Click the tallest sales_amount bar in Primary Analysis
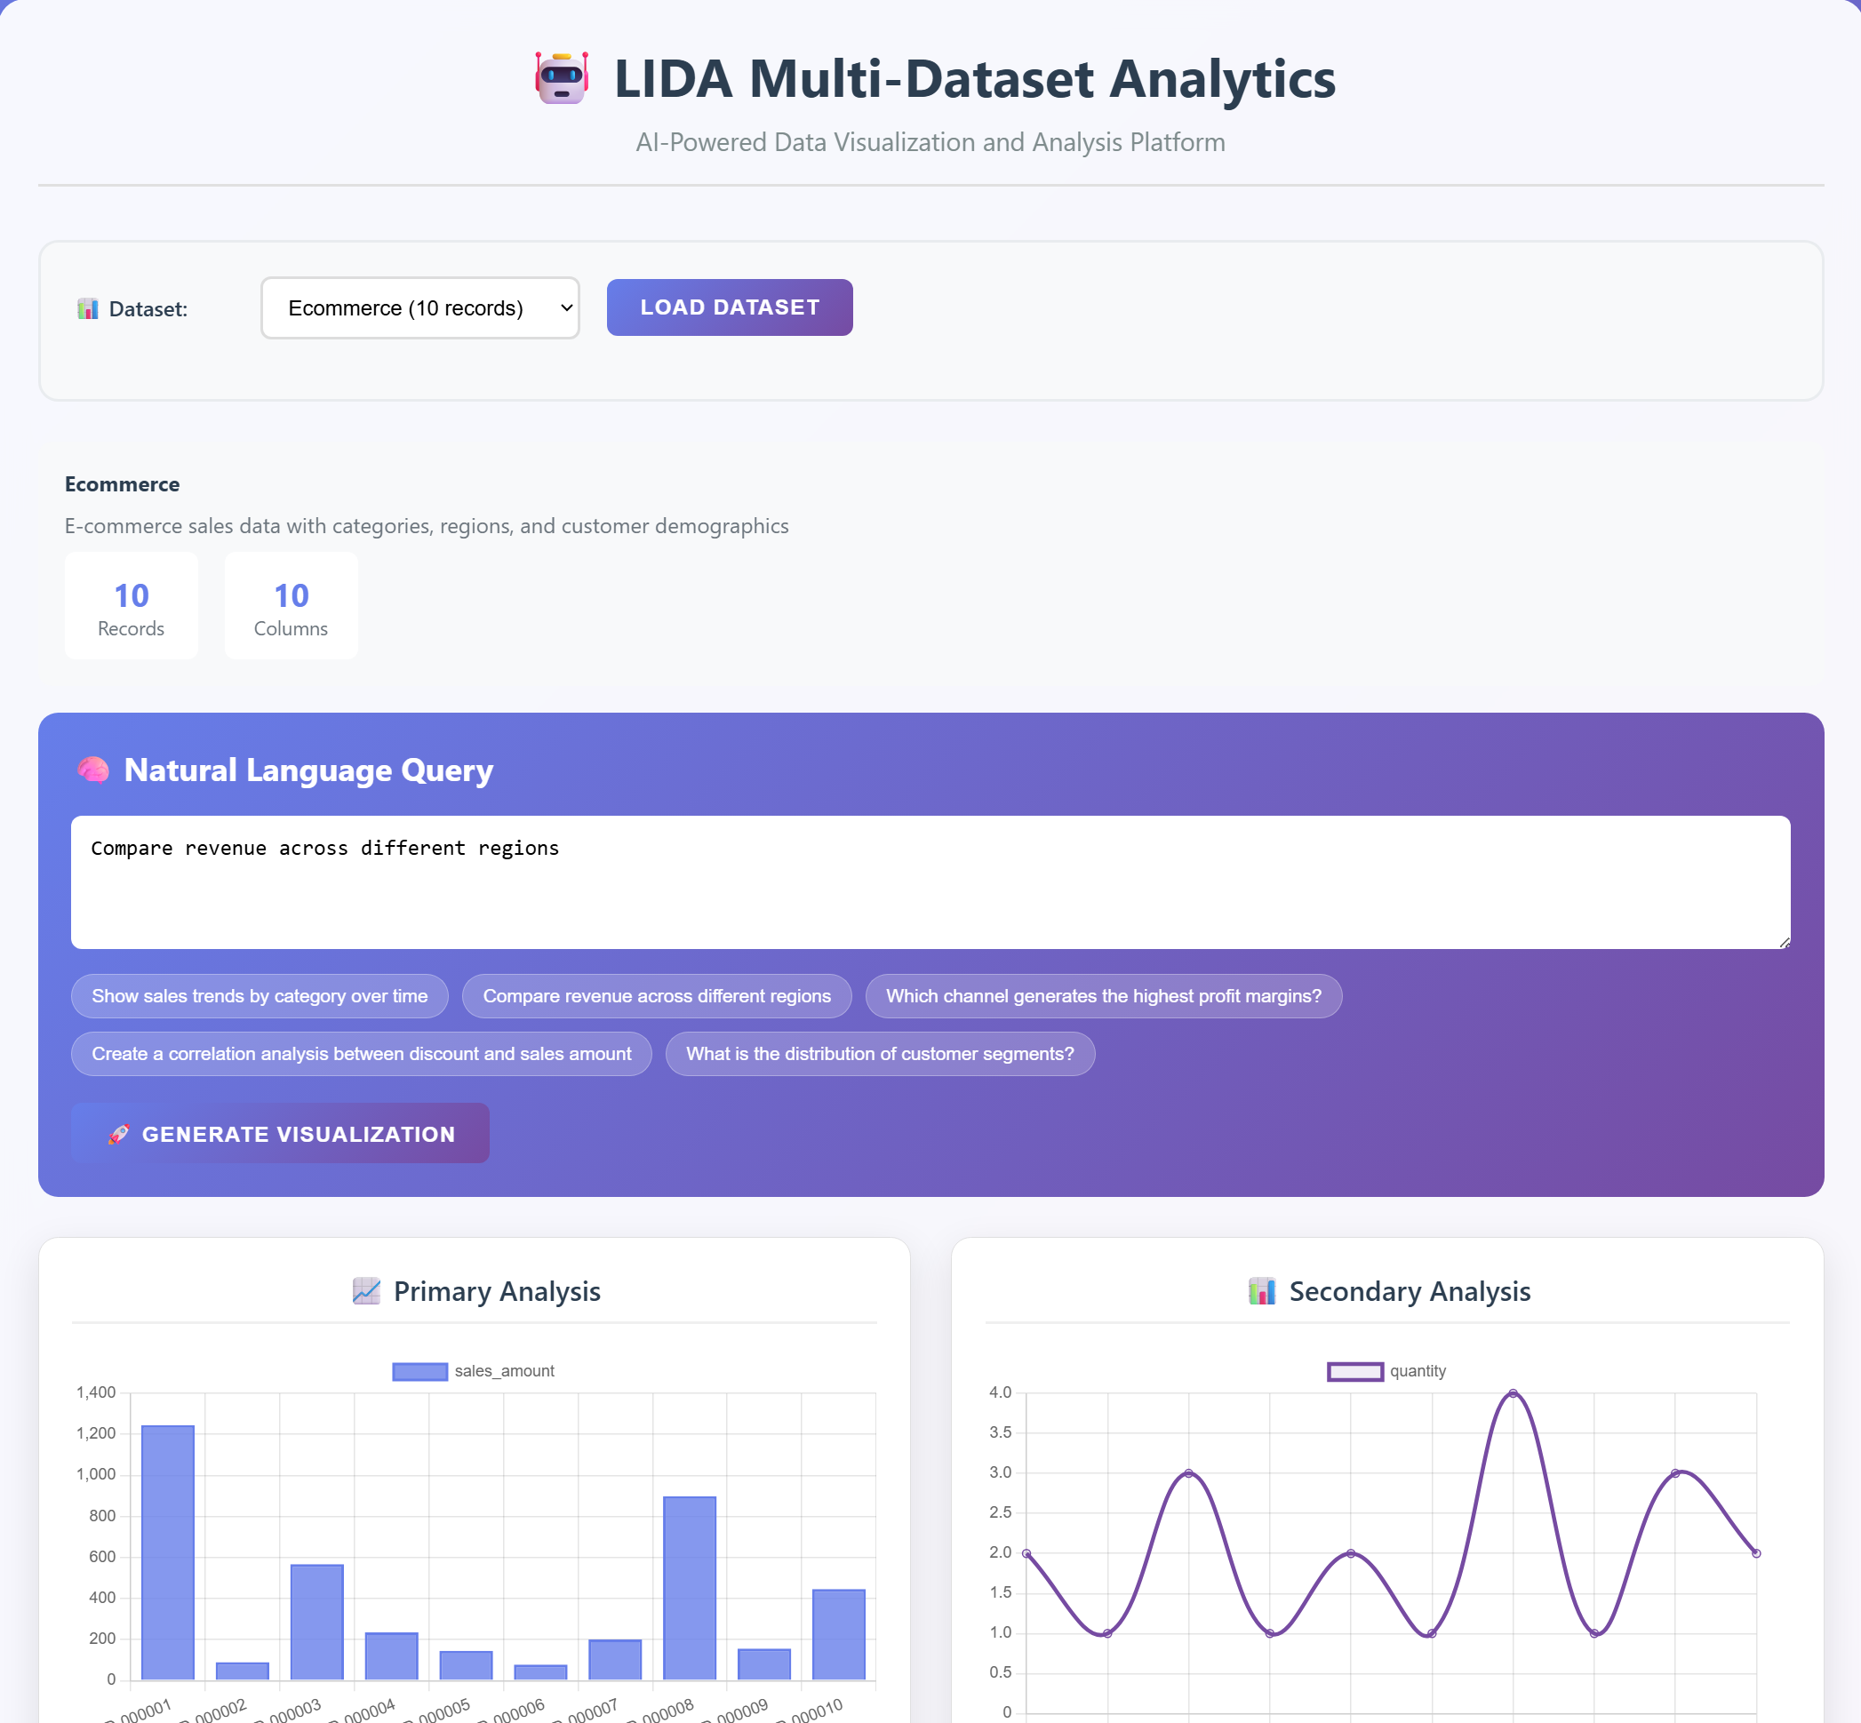 pyautogui.click(x=168, y=1551)
